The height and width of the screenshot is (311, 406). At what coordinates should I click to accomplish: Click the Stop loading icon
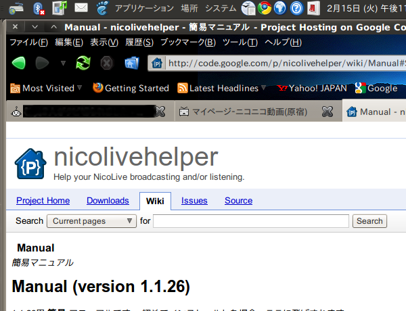tap(107, 63)
